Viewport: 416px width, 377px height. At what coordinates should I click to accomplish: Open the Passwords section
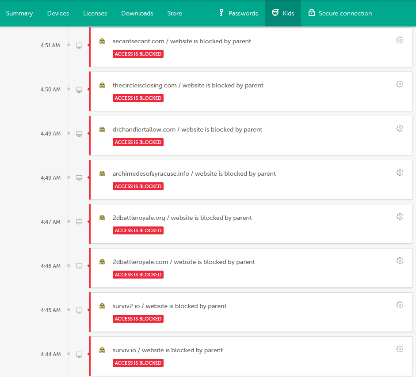coord(238,13)
